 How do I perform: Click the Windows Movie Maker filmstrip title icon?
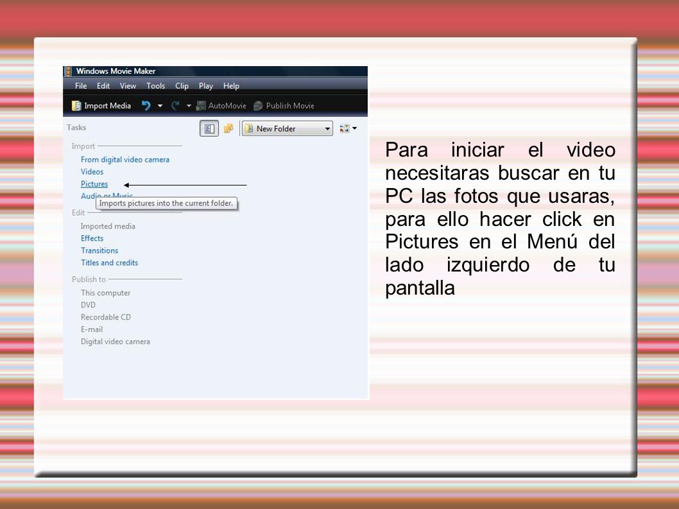point(68,71)
